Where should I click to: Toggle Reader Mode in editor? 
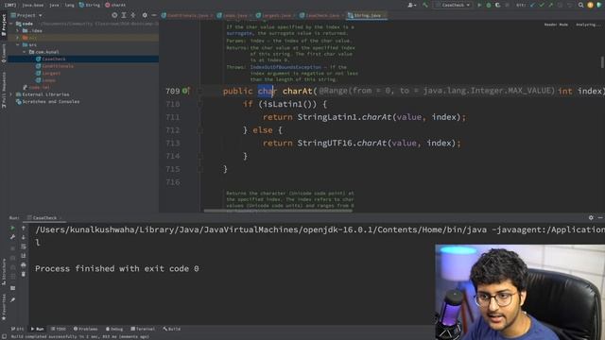tap(556, 25)
